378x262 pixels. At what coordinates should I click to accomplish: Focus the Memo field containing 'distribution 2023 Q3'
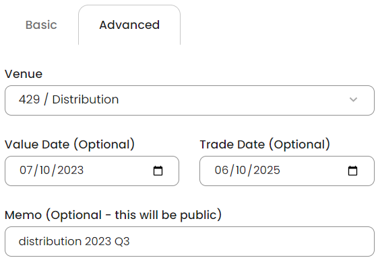pos(189,241)
